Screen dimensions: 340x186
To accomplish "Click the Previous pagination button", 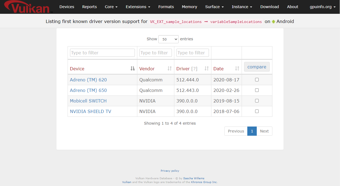I will click(236, 131).
